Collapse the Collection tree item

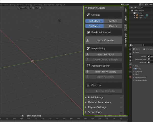(x=132, y=13)
